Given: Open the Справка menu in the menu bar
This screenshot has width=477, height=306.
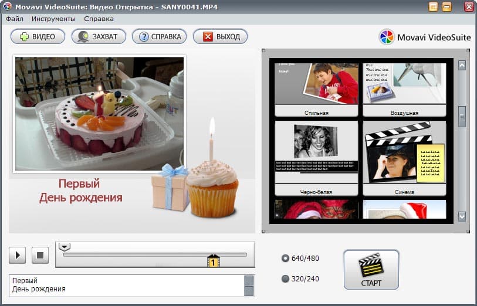Looking at the screenshot, I should click(99, 19).
